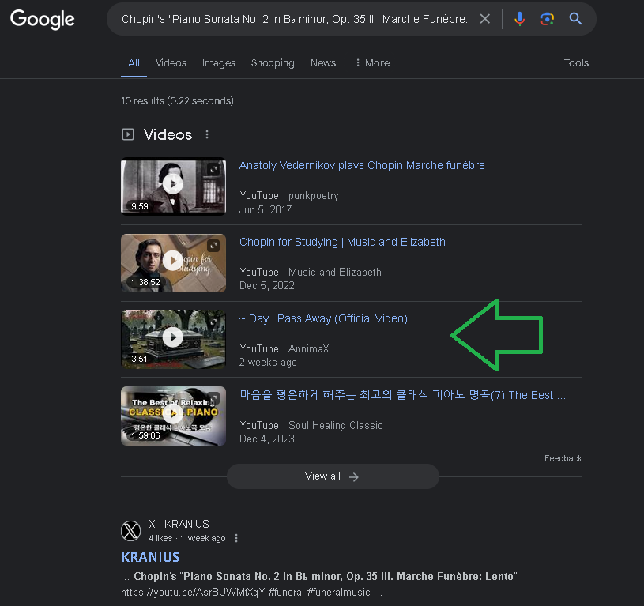Viewport: 644px width, 606px height.
Task: Click inside the search query input field
Action: click(x=295, y=19)
